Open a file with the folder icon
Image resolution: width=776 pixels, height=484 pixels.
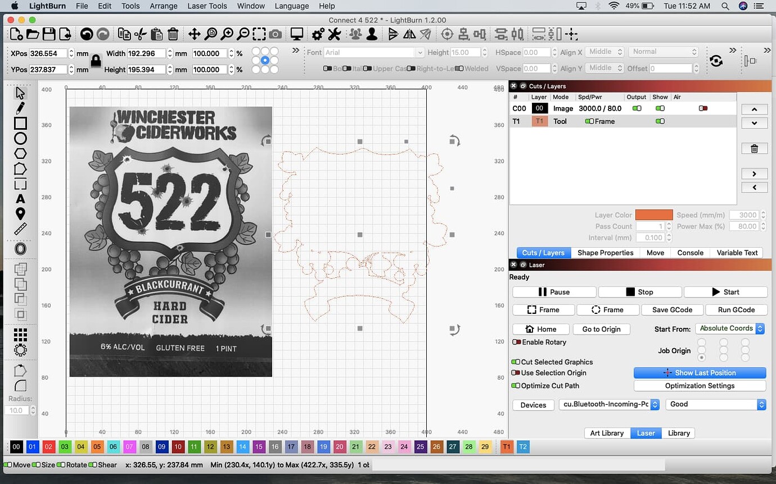pos(33,34)
